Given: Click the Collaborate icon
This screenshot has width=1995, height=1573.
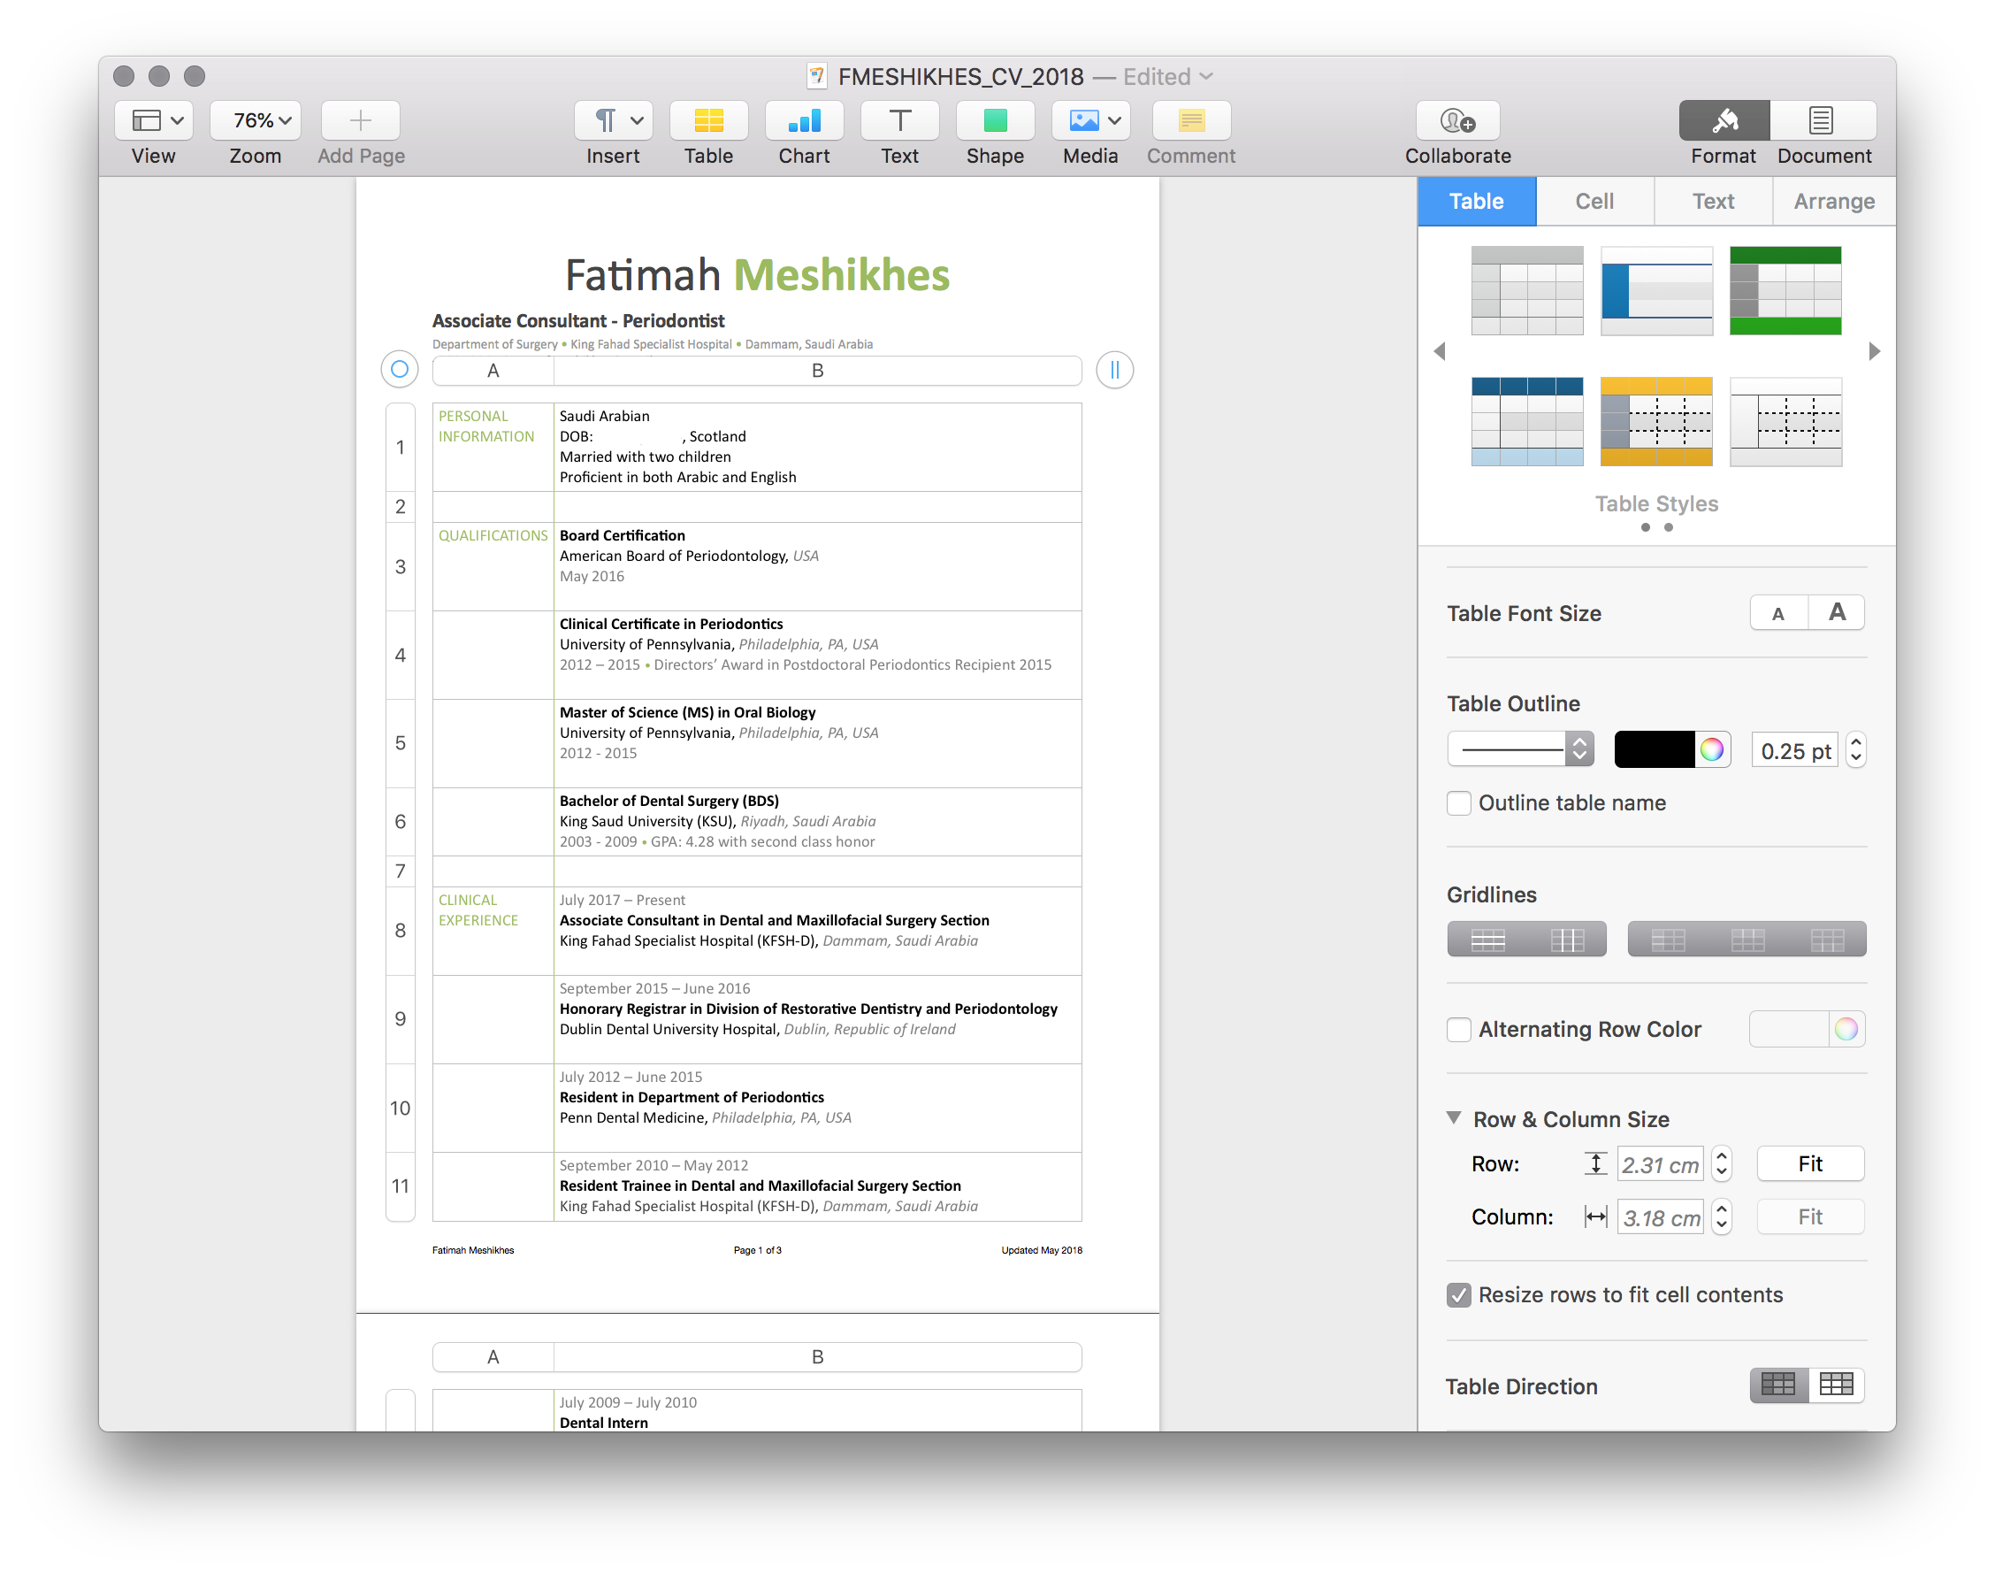Looking at the screenshot, I should (1457, 119).
